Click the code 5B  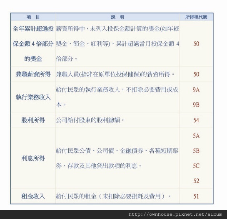click(x=196, y=151)
